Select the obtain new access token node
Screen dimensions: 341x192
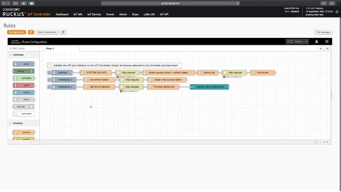tap(167, 79)
